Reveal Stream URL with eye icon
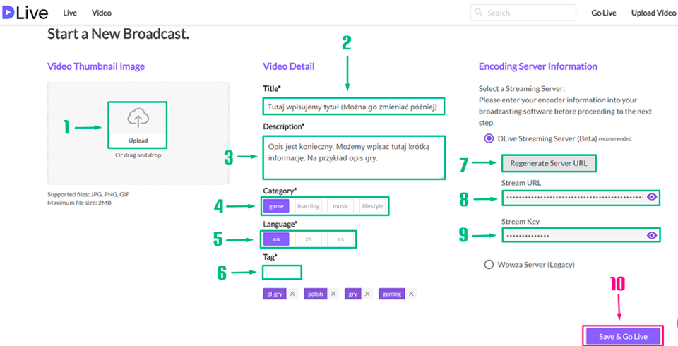This screenshot has height=346, width=678. 651,198
